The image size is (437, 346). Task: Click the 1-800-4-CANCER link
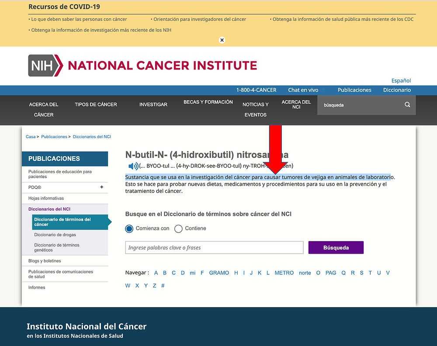257,90
